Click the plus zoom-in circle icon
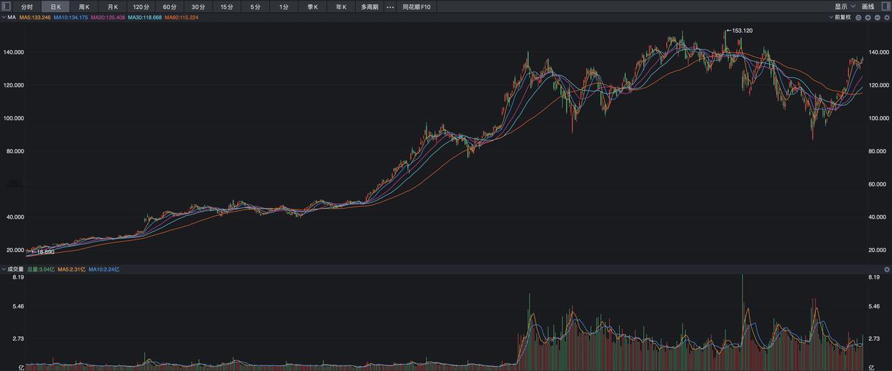Viewport: 892px width, 371px height. (x=868, y=17)
